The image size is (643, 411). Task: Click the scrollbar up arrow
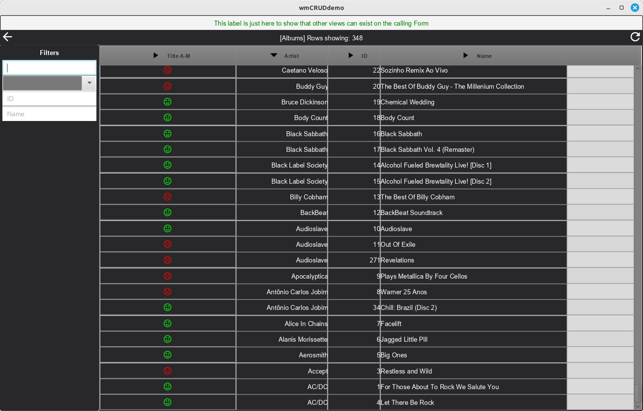(638, 69)
